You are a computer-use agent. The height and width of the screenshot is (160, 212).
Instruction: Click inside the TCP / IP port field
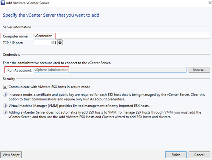click(x=46, y=42)
